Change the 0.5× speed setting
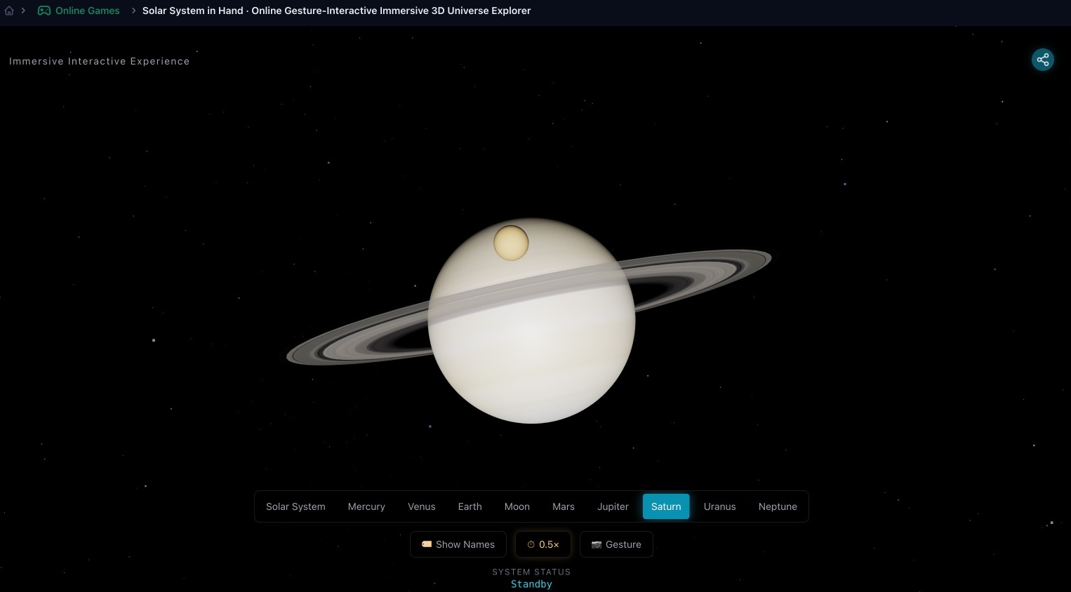Screen dimensions: 1071x592 543,544
